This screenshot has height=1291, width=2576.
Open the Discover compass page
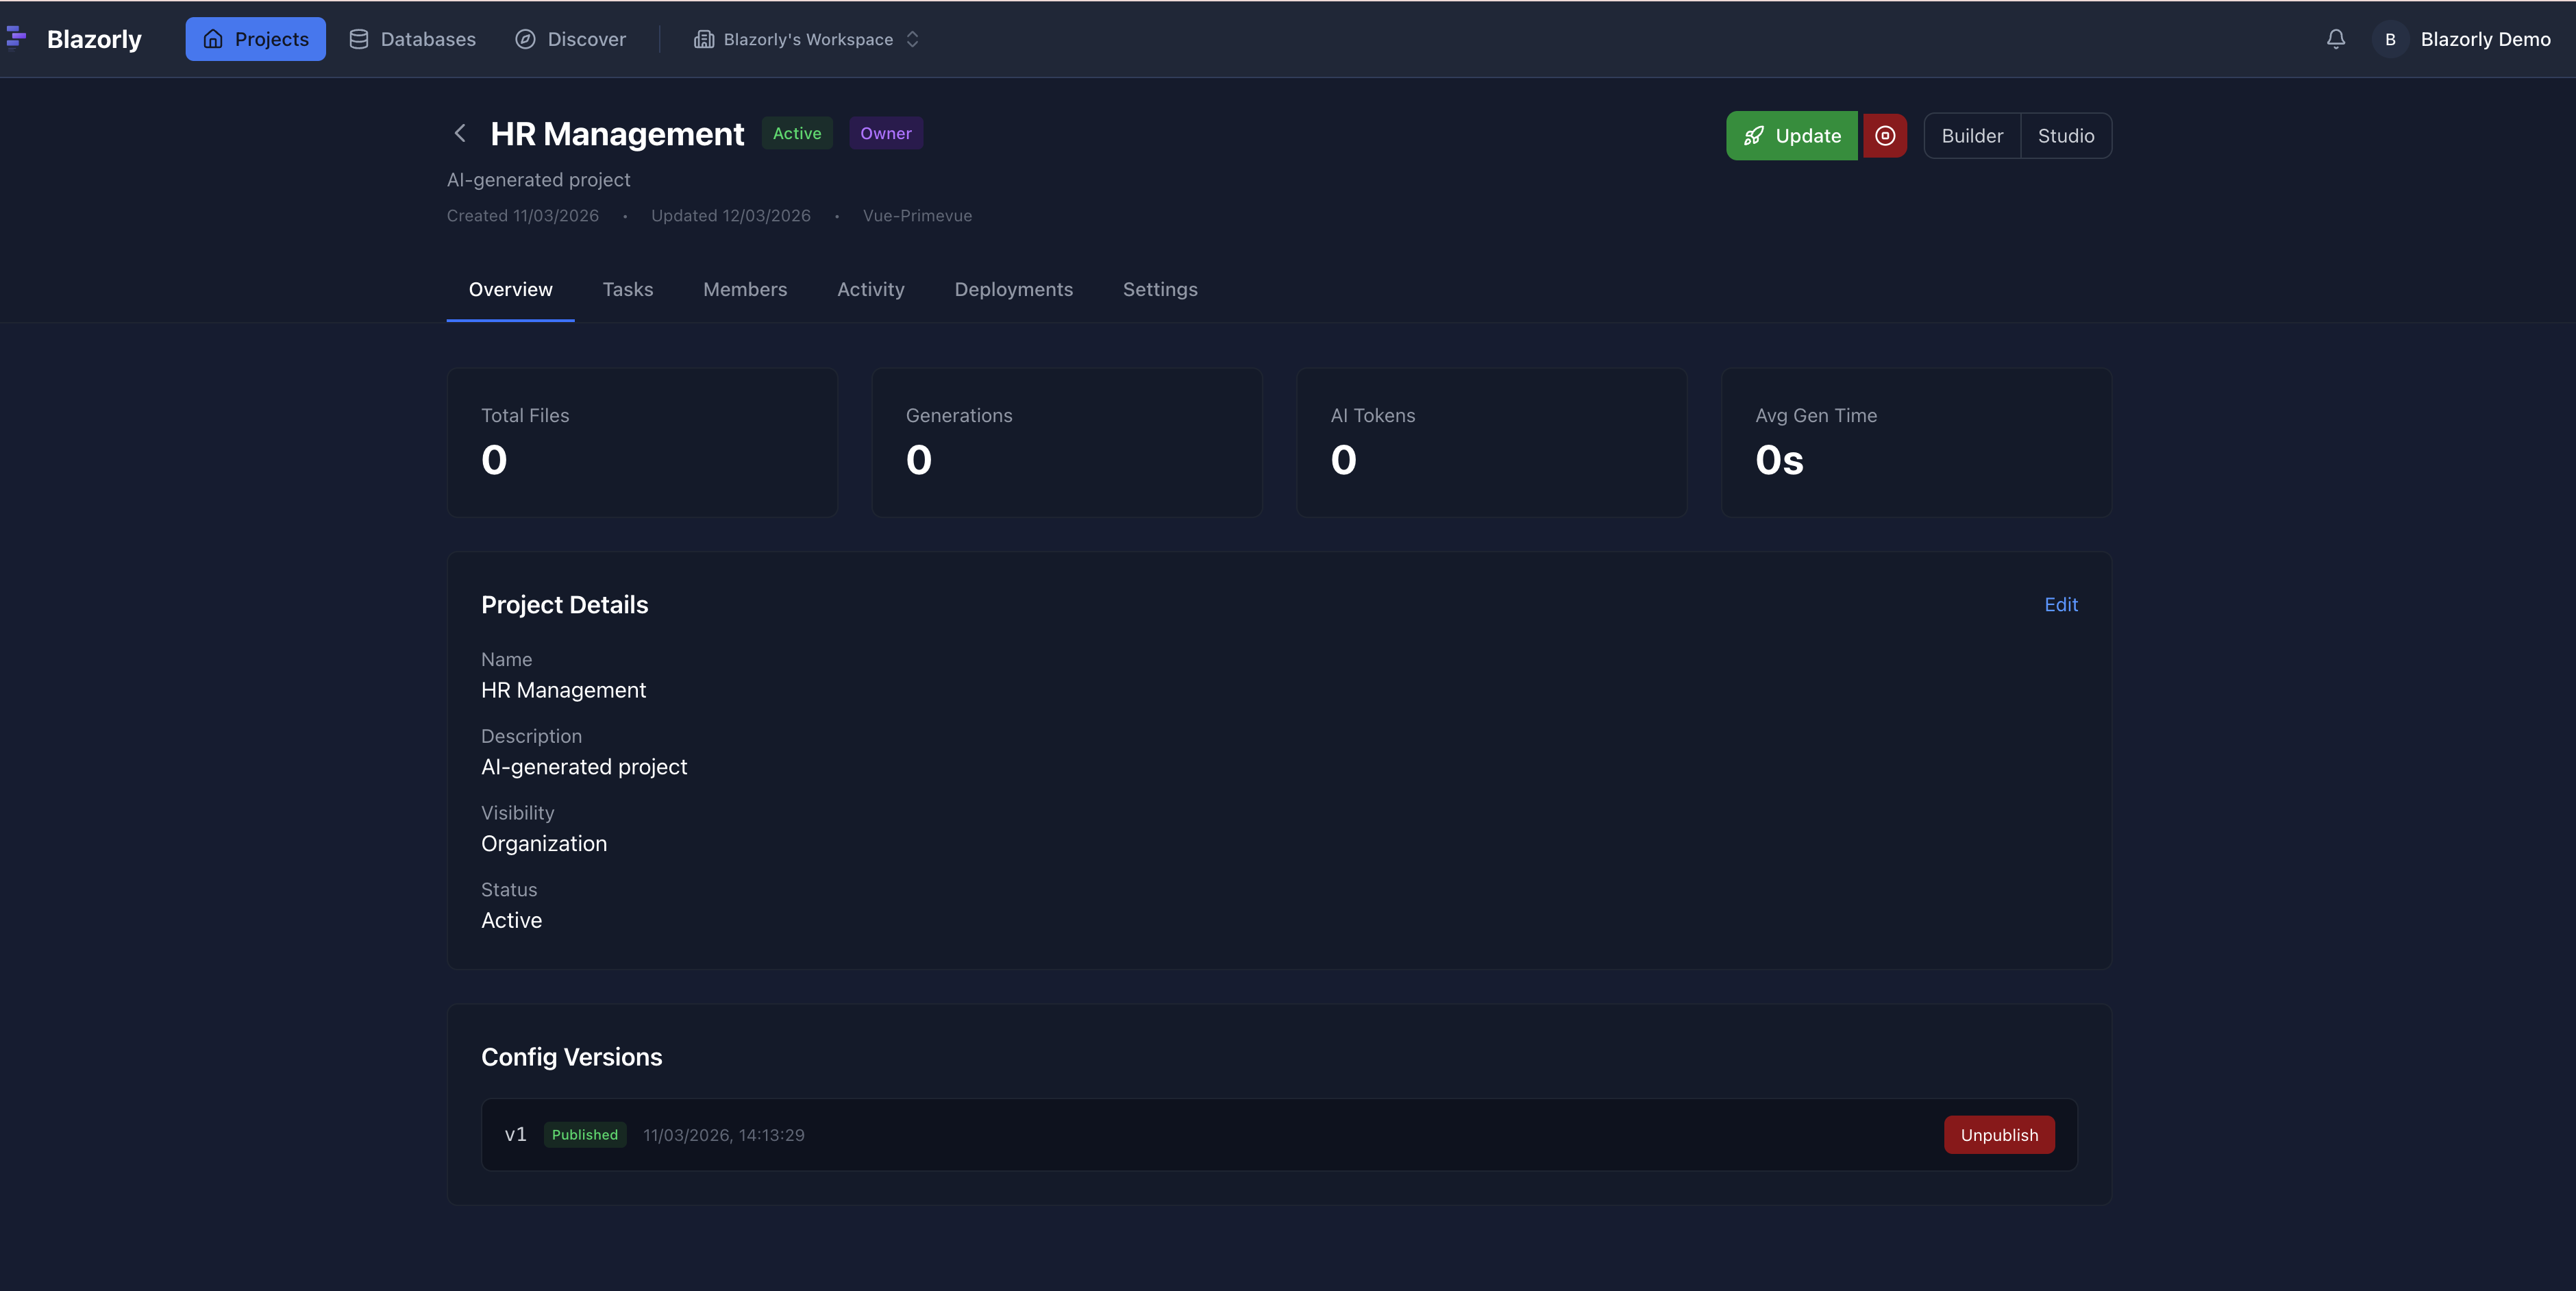click(570, 39)
